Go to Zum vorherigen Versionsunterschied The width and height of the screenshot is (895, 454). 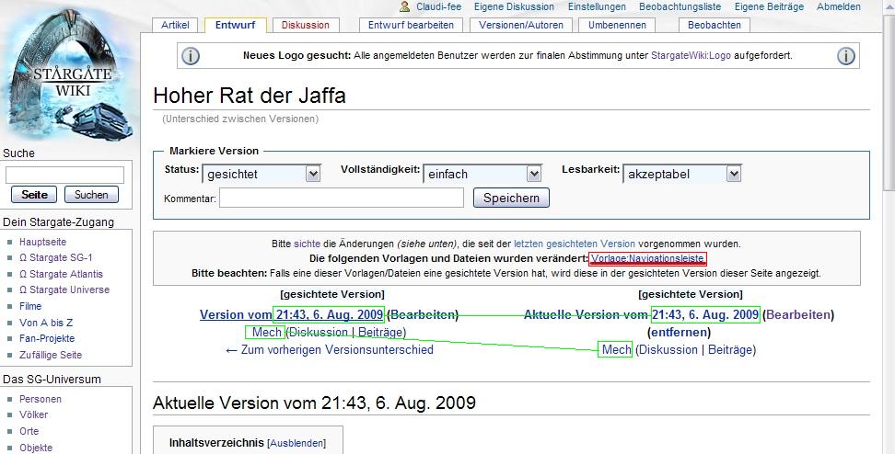[x=329, y=349]
